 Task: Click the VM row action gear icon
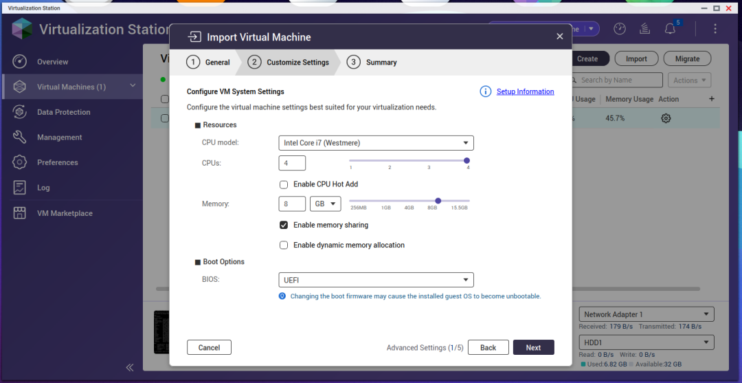[x=666, y=118]
